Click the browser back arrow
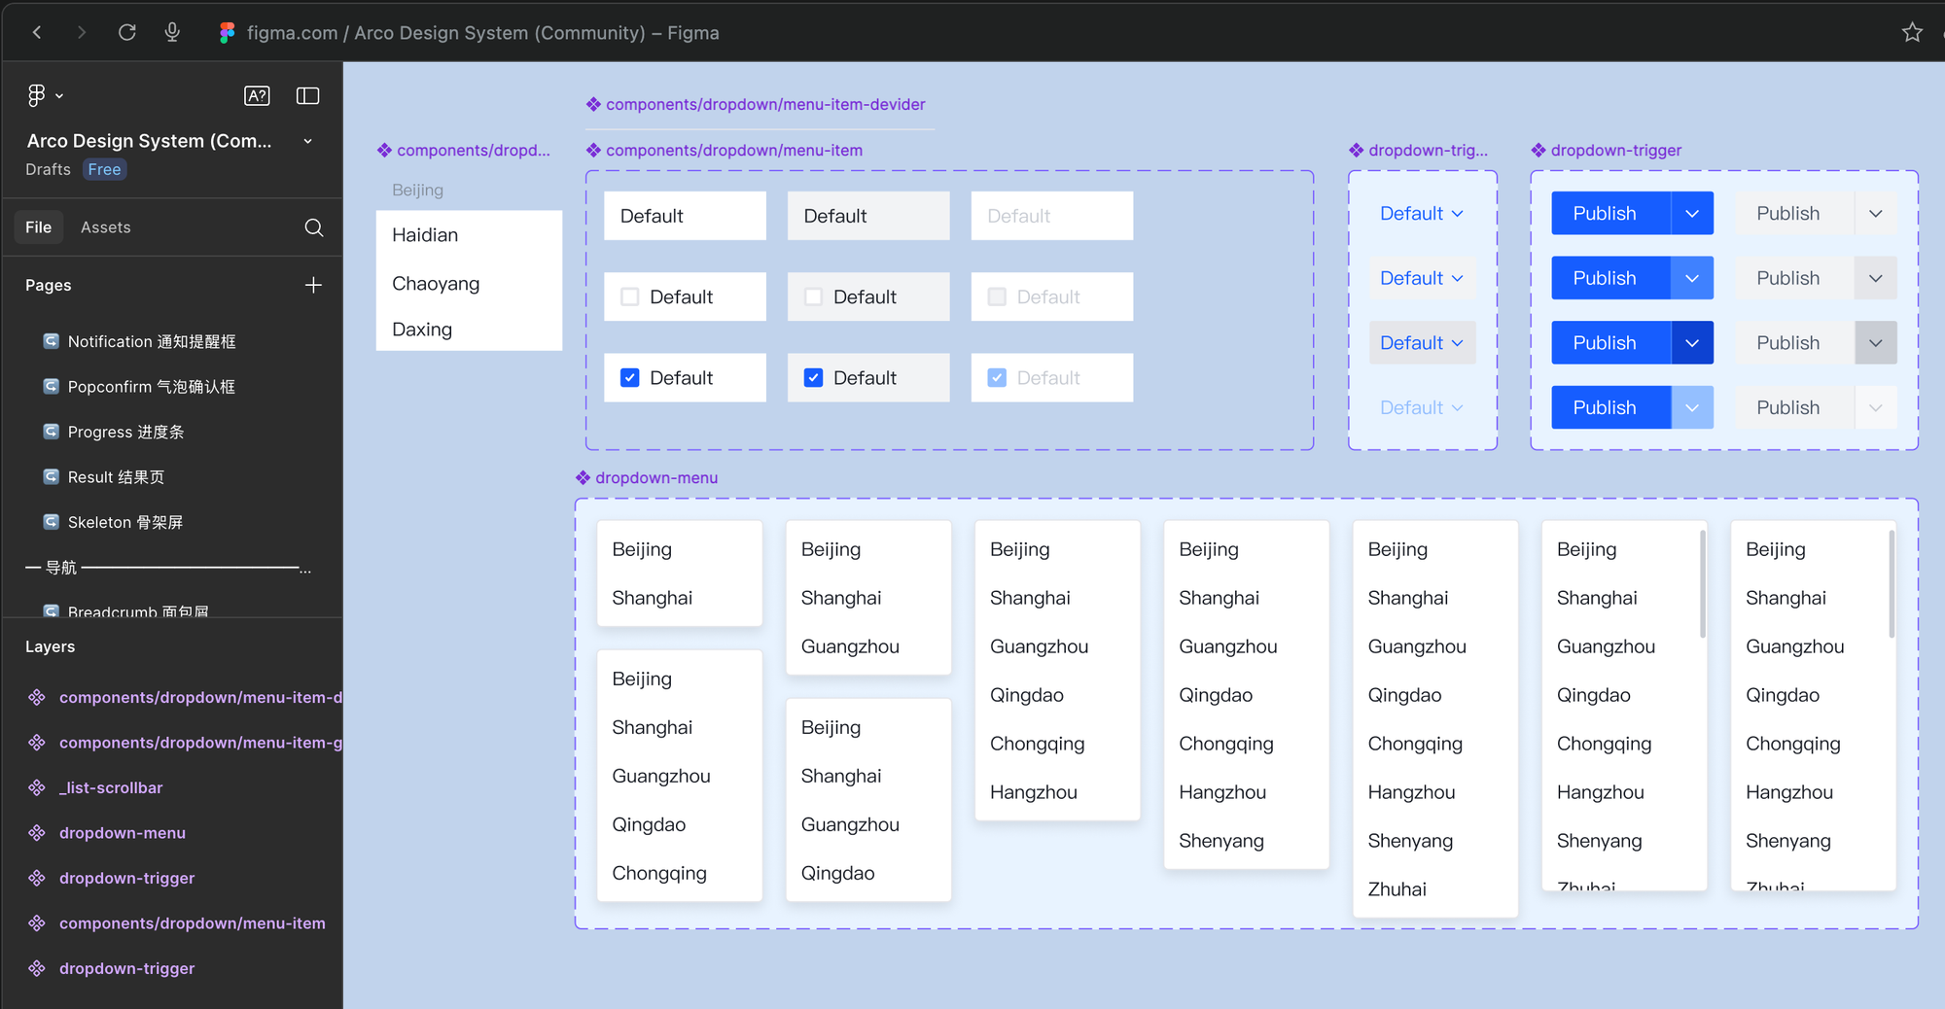This screenshot has width=1945, height=1009. click(x=37, y=32)
